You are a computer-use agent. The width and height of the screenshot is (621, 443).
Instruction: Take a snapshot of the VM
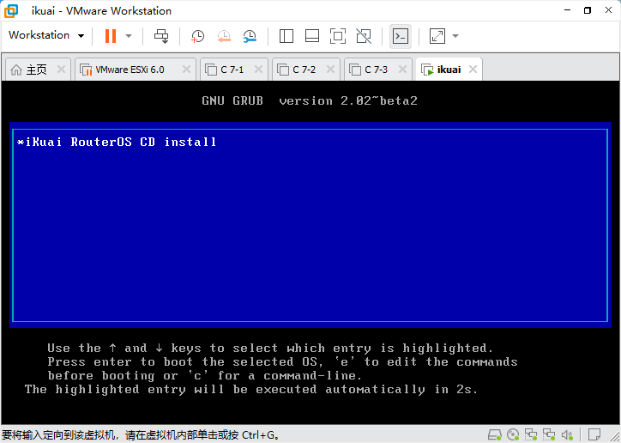(198, 36)
